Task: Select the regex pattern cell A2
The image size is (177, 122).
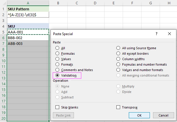Action: (x=28, y=15)
